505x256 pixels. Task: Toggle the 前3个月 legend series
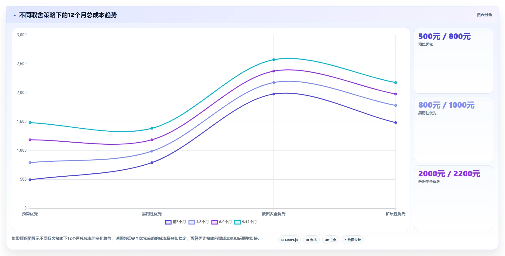coord(176,222)
